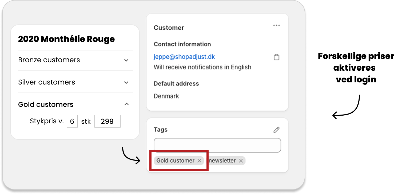Image resolution: width=406 pixels, height=194 pixels.
Task: Select the Silver customers accordion label
Action: click(x=47, y=82)
